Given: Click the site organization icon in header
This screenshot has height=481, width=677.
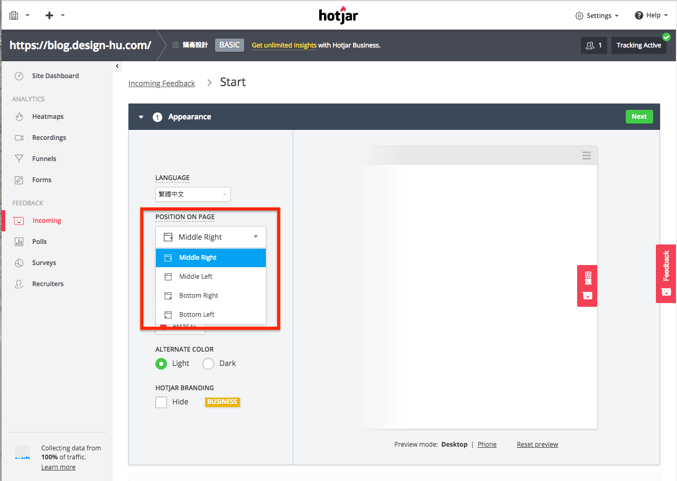Looking at the screenshot, I should 175,45.
